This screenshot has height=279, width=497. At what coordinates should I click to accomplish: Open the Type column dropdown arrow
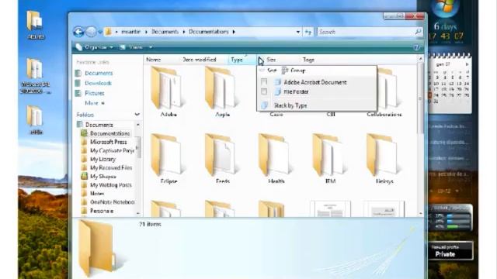pos(260,60)
